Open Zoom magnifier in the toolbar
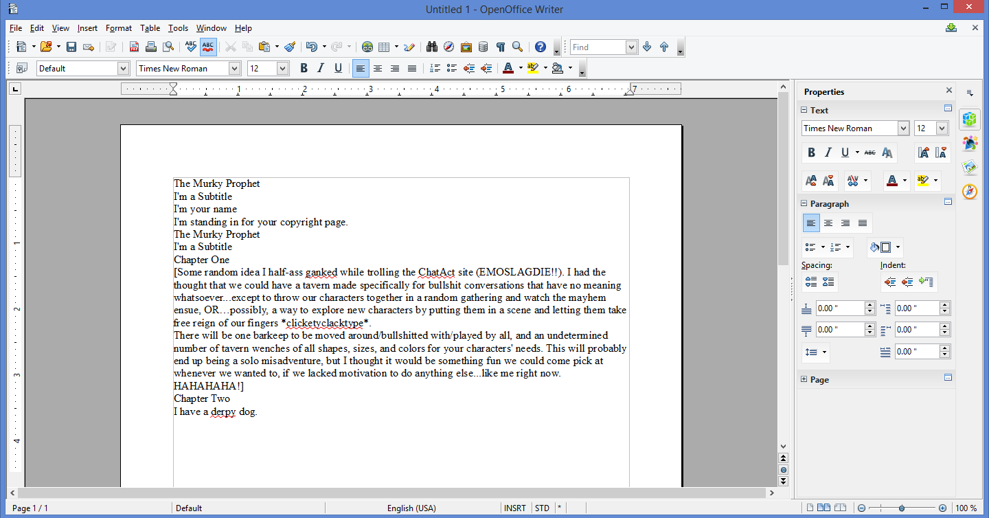The height and width of the screenshot is (518, 989). click(x=518, y=47)
